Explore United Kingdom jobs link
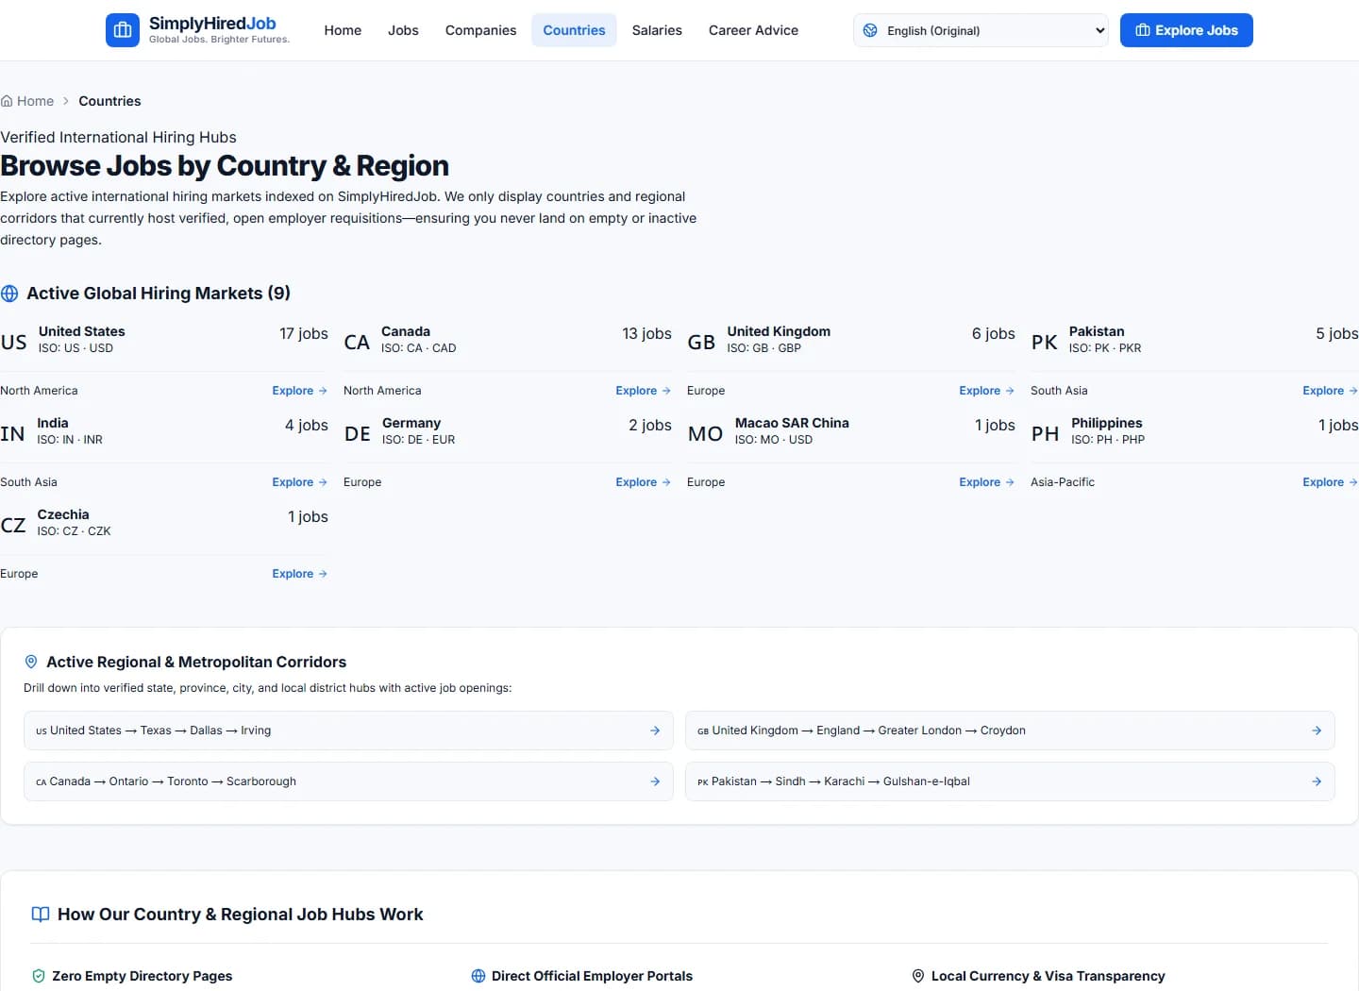 tap(987, 391)
